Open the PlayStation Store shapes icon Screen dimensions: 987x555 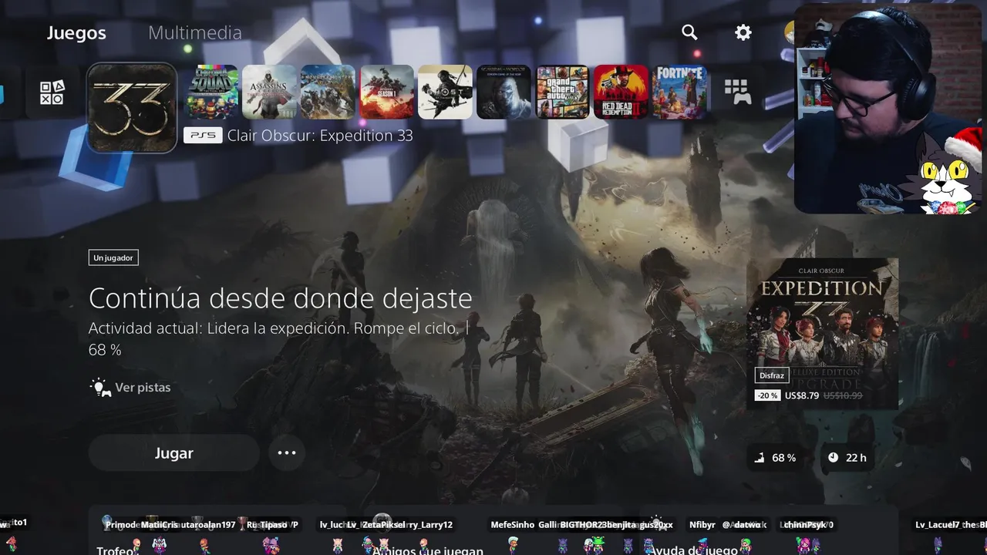[x=52, y=92]
